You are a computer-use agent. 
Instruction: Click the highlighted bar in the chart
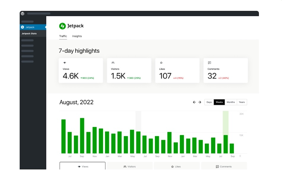226,144
